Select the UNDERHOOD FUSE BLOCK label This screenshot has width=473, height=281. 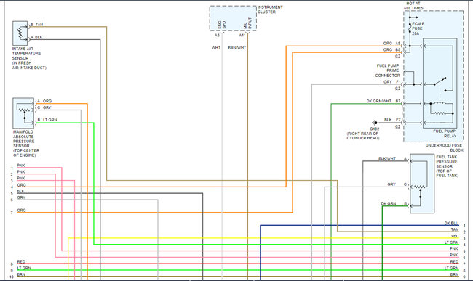click(x=445, y=147)
